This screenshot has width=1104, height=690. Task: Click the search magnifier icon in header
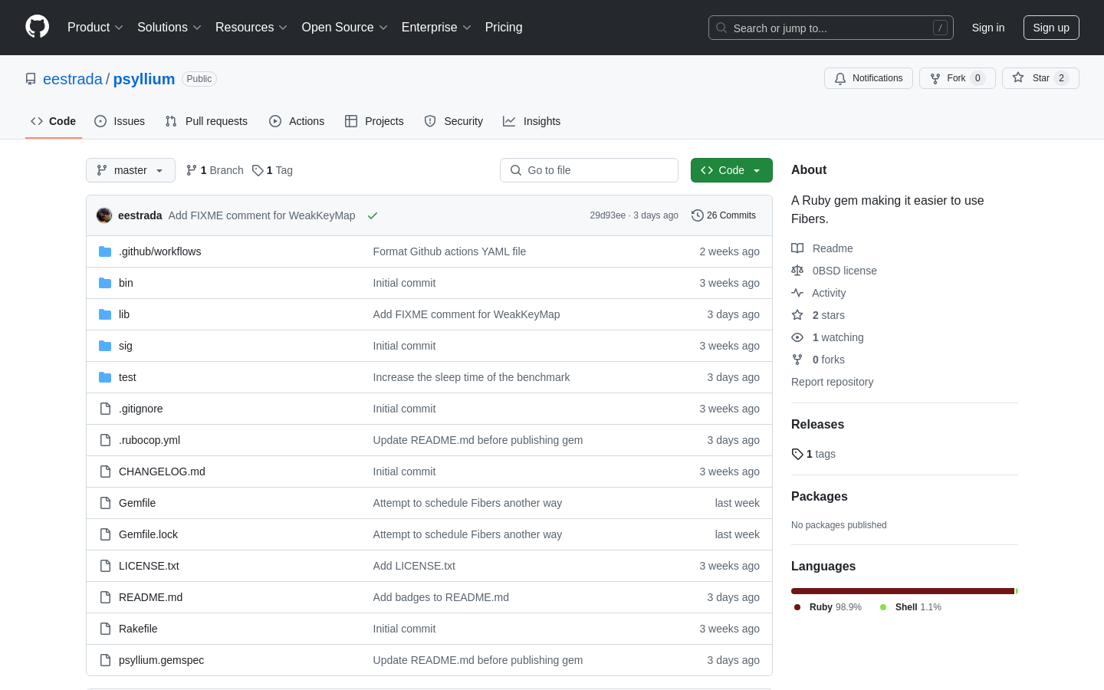point(721,28)
